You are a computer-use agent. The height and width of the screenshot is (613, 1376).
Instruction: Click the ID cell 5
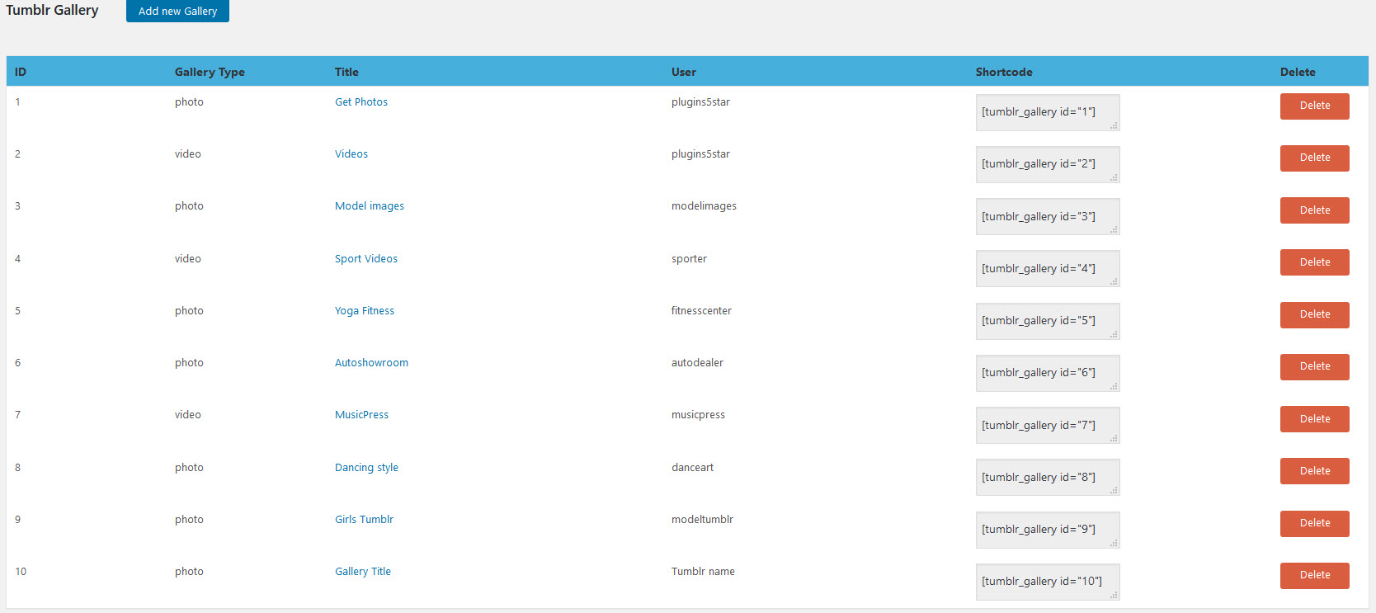click(17, 311)
